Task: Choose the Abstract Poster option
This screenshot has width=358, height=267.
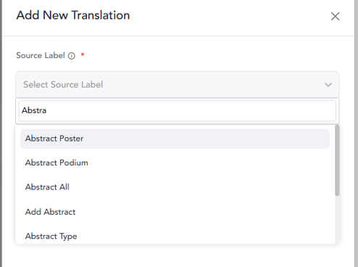Action: click(175, 139)
